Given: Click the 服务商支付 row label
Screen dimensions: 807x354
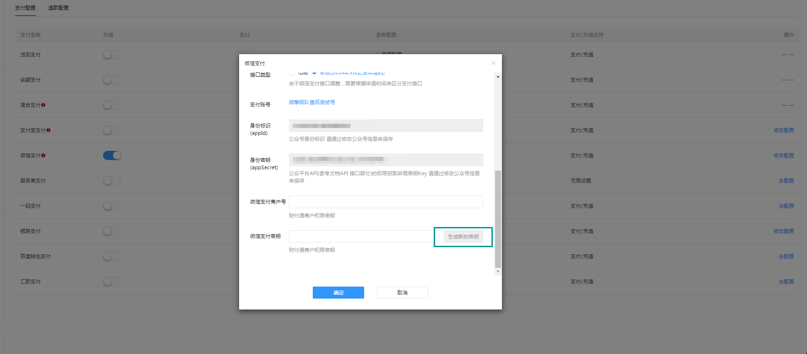Looking at the screenshot, I should pos(33,181).
